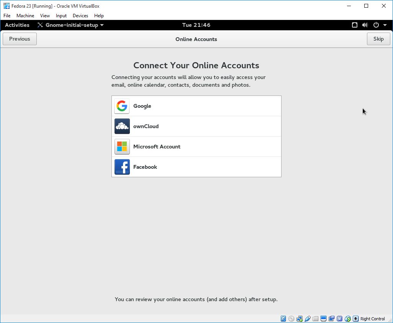Maximize the VirtualBox window
The height and width of the screenshot is (323, 393).
tap(366, 6)
